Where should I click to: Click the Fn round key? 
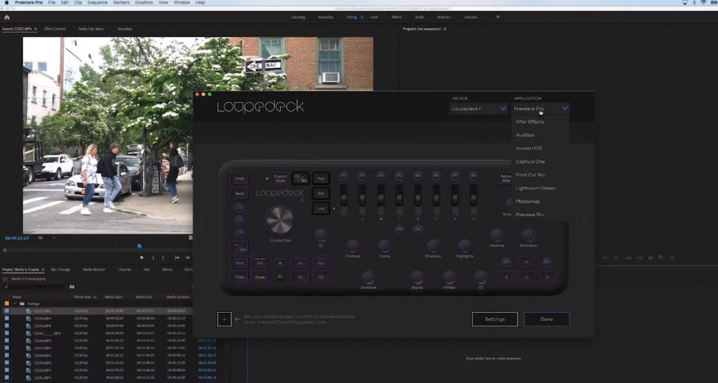280,277
